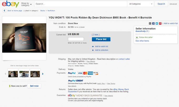Show previous thumbnails with left arrow
The image size is (179, 107).
6,74
